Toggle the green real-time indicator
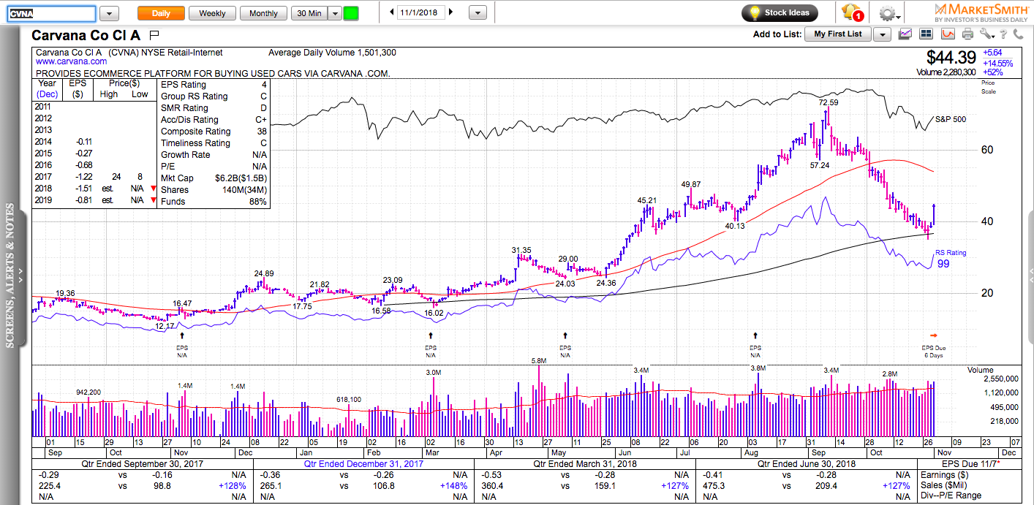The height and width of the screenshot is (505, 1034). [351, 13]
